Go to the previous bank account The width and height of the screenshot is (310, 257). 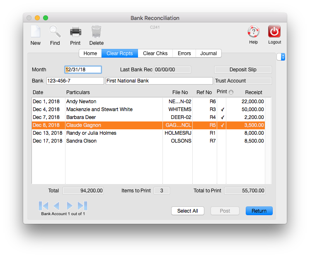[56, 206]
